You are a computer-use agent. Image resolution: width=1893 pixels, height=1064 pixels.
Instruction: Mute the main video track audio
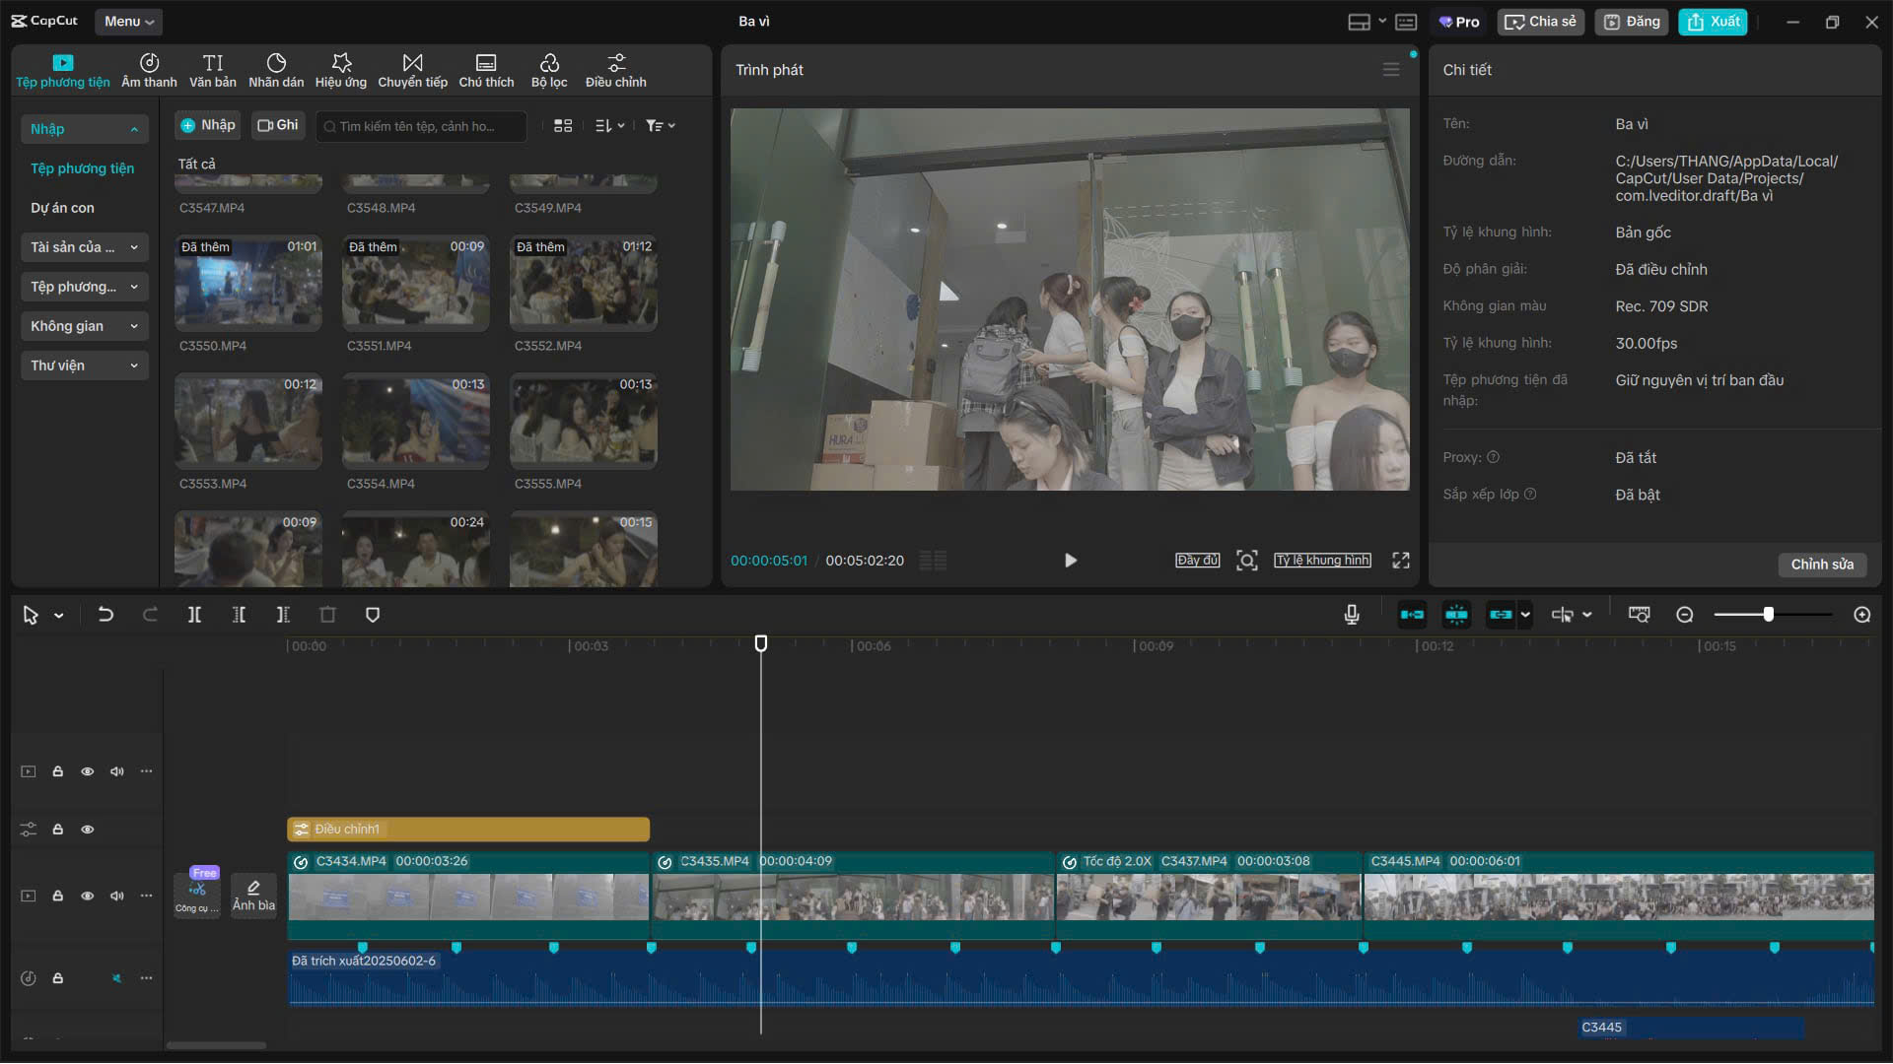pos(117,896)
